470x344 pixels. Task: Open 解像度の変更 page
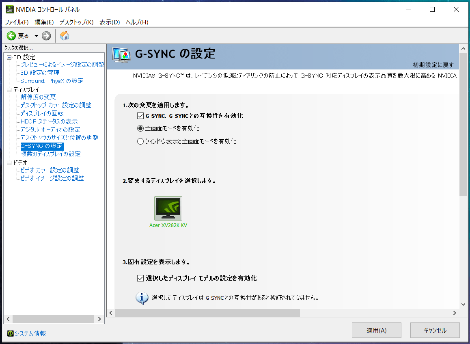[x=38, y=97]
